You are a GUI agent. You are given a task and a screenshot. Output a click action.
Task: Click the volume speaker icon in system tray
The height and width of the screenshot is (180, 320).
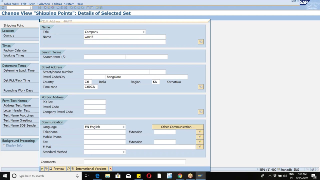click(285, 176)
